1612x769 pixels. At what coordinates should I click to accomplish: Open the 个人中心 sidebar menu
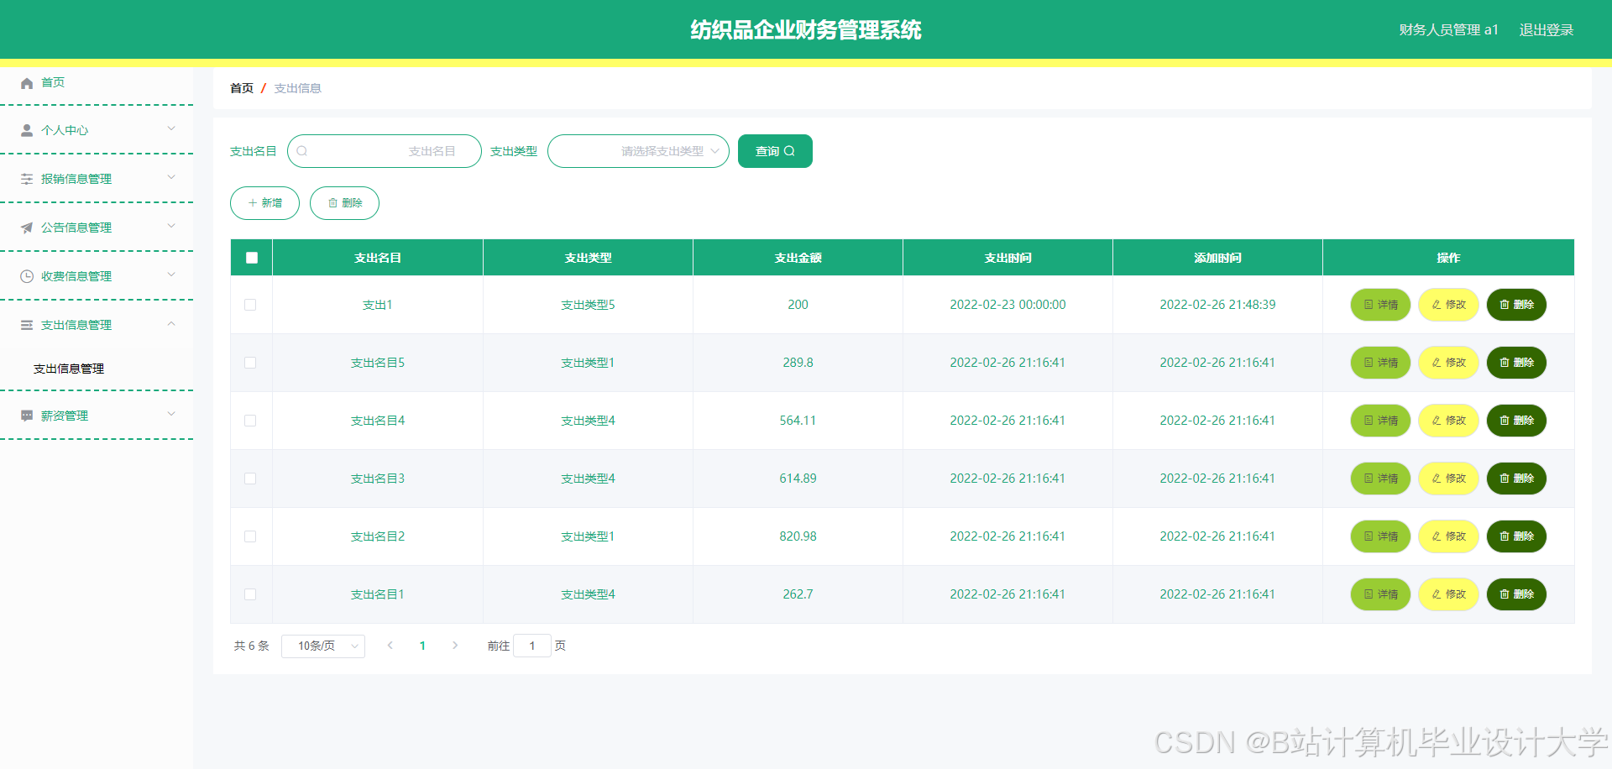click(x=97, y=130)
